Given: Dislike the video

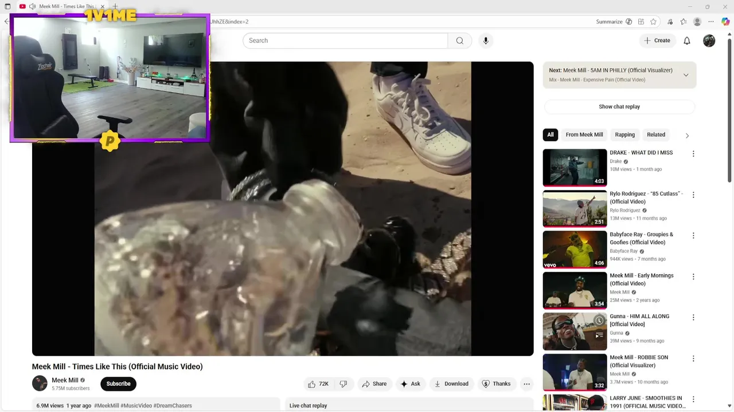Looking at the screenshot, I should pyautogui.click(x=343, y=384).
